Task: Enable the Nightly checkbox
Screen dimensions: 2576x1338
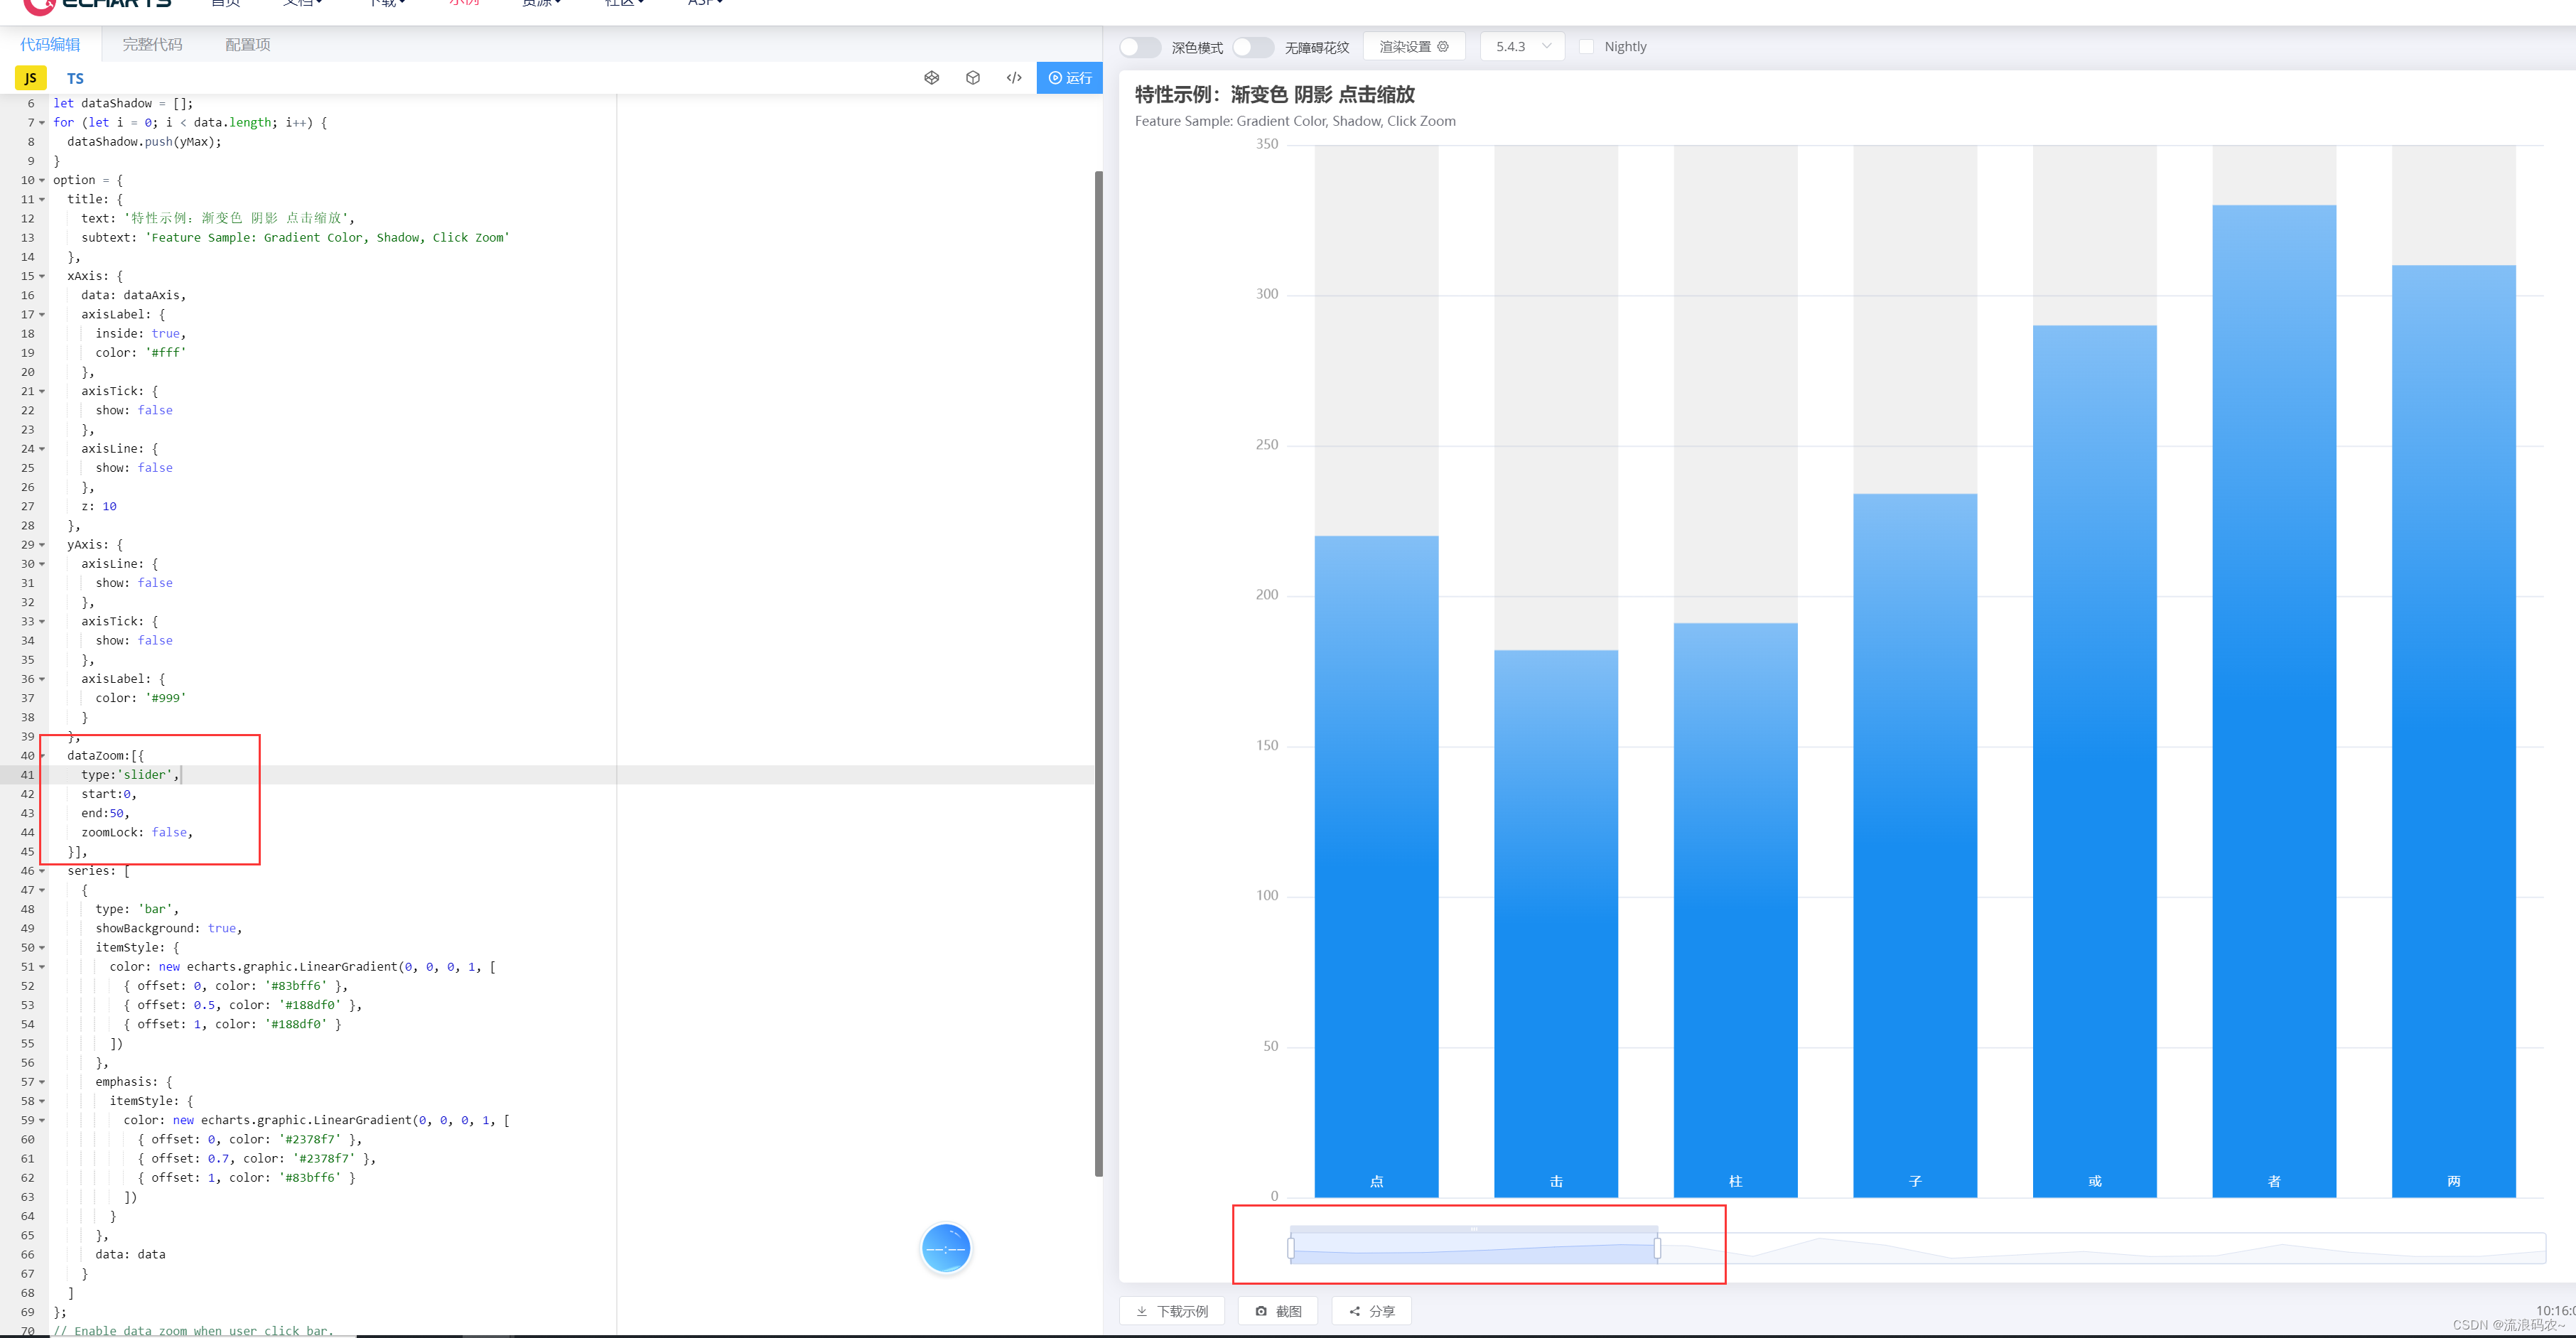Action: pyautogui.click(x=1586, y=47)
